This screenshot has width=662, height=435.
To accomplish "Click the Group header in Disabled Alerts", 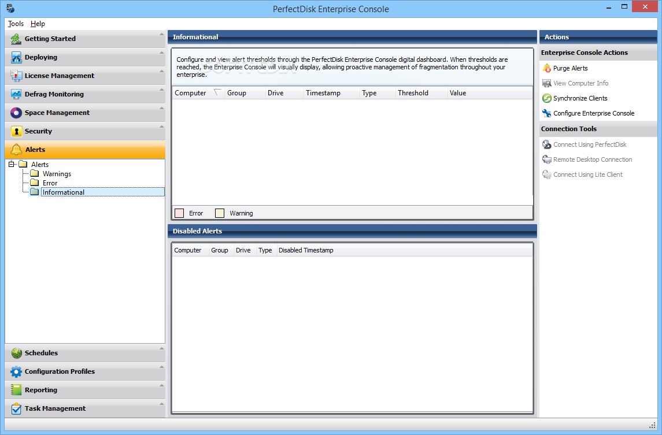I will [x=221, y=250].
